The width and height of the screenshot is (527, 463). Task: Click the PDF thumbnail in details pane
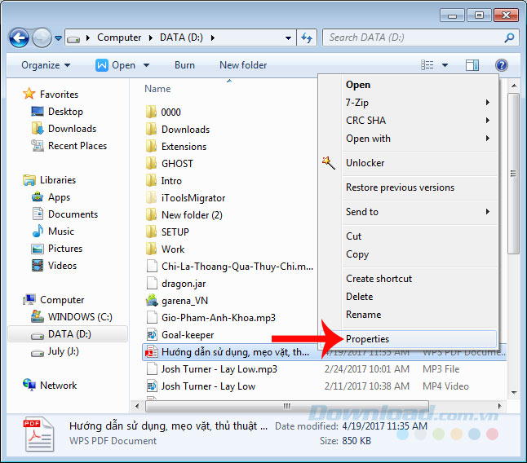pyautogui.click(x=38, y=434)
